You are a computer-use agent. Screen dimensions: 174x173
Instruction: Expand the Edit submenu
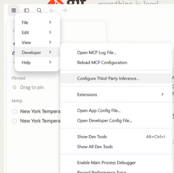(37, 32)
